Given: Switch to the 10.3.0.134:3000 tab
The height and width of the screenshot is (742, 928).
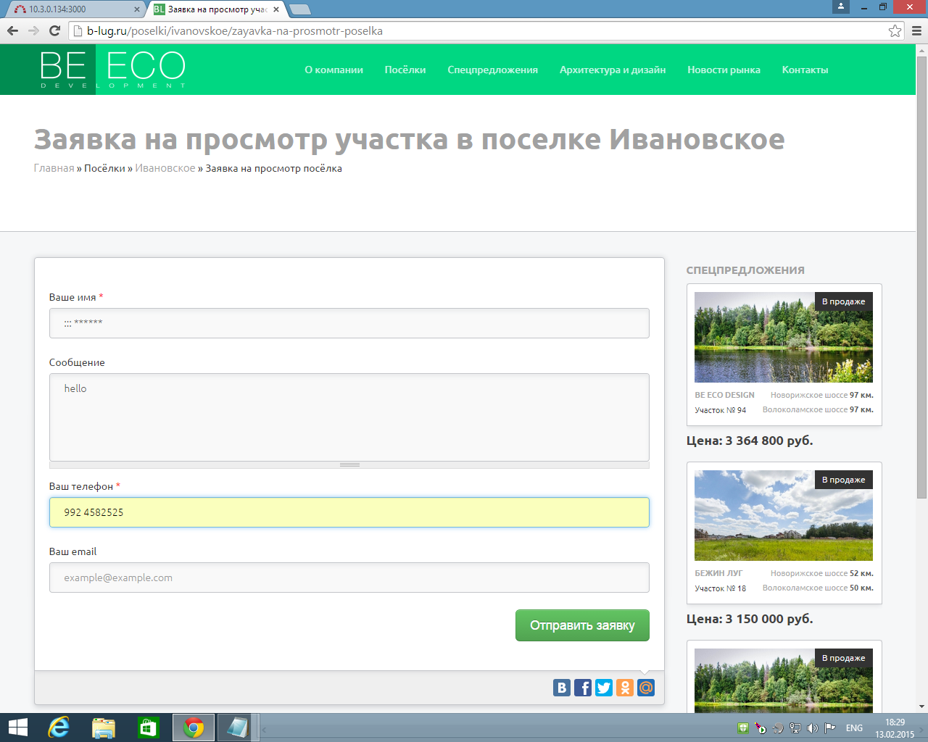Looking at the screenshot, I should [72, 9].
